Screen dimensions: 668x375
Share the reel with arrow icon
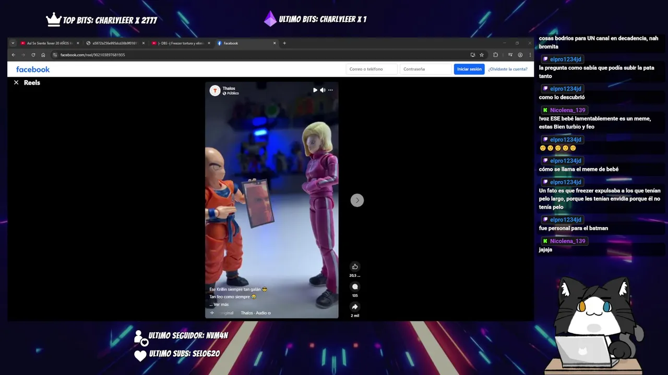355,307
